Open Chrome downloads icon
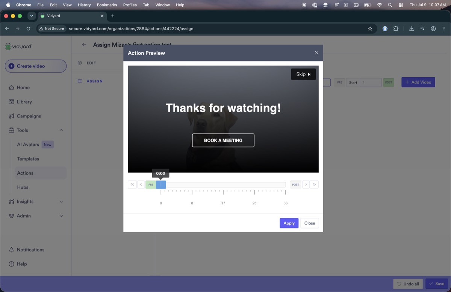The height and width of the screenshot is (292, 451). pos(412,28)
